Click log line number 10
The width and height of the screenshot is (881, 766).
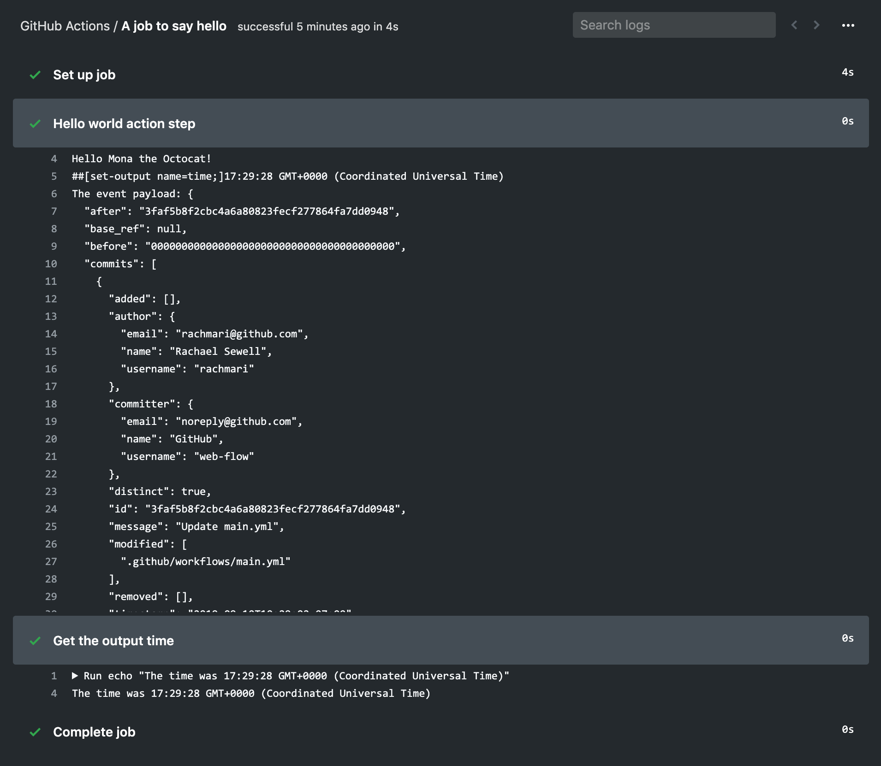(x=51, y=264)
